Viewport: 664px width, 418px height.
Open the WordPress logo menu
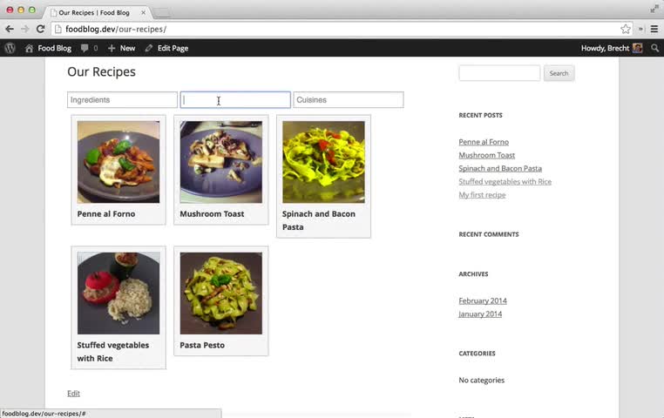coord(10,48)
